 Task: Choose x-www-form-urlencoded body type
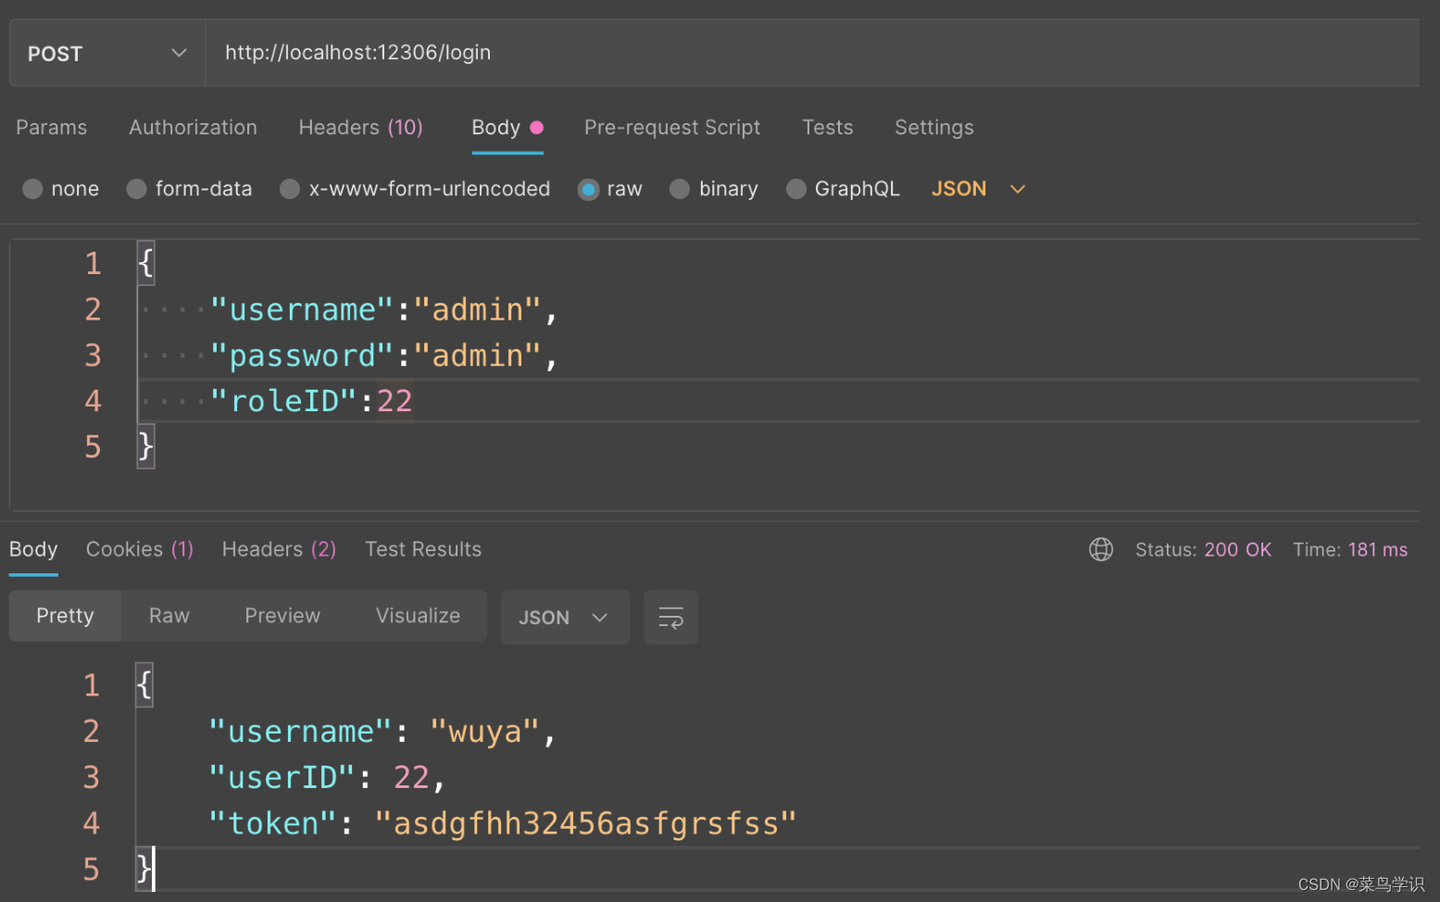pos(290,189)
